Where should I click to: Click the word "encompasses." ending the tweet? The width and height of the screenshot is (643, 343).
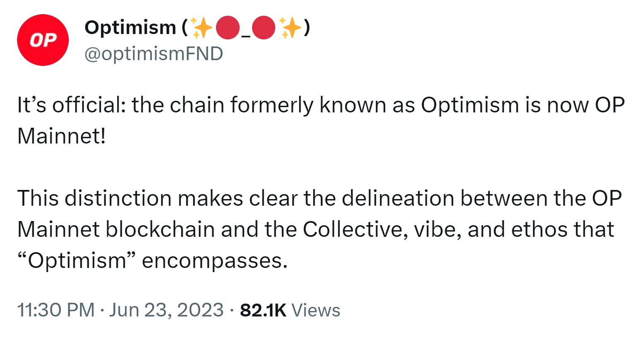pos(215,261)
